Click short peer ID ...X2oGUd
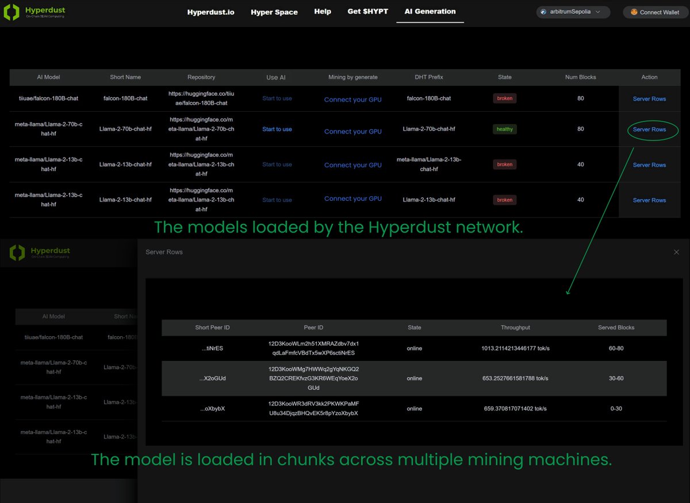Image resolution: width=690 pixels, height=503 pixels. pyautogui.click(x=212, y=378)
